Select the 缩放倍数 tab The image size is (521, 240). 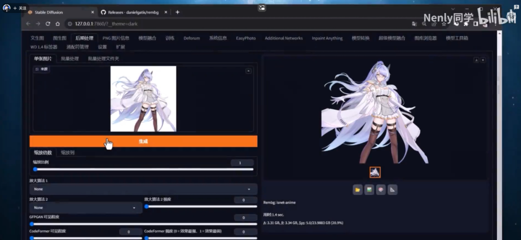(43, 152)
